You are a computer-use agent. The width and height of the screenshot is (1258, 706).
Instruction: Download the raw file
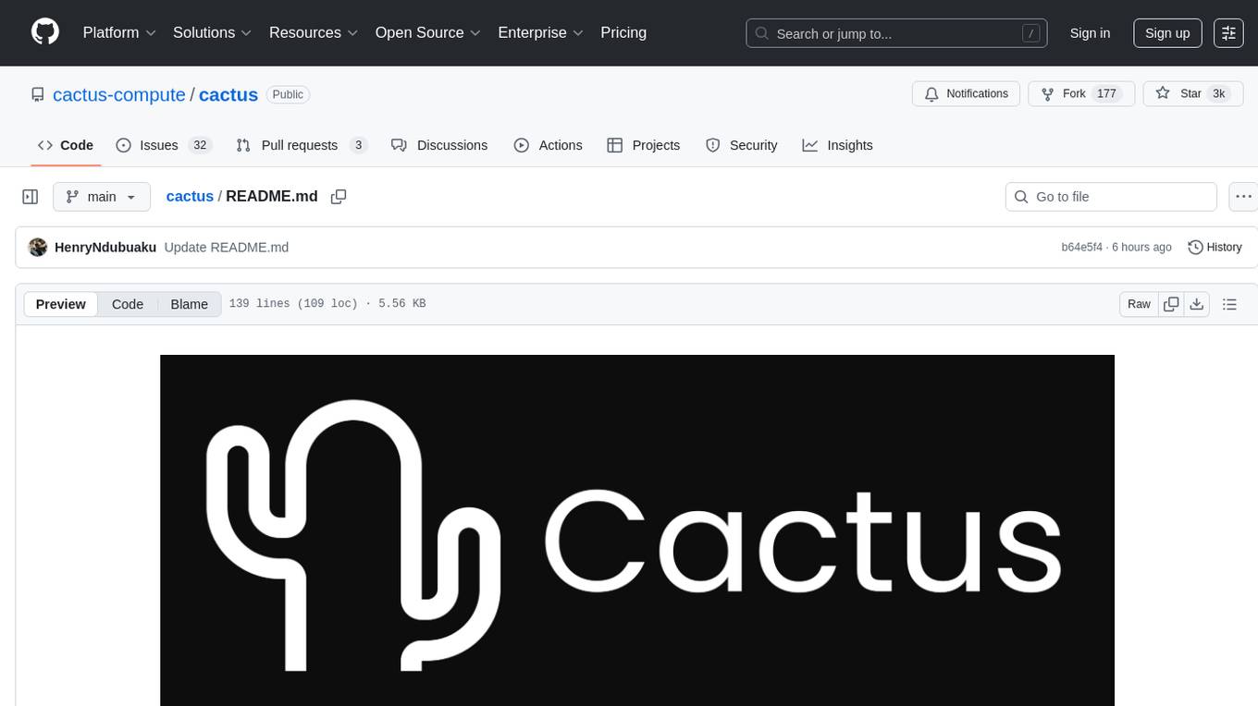[x=1196, y=304]
